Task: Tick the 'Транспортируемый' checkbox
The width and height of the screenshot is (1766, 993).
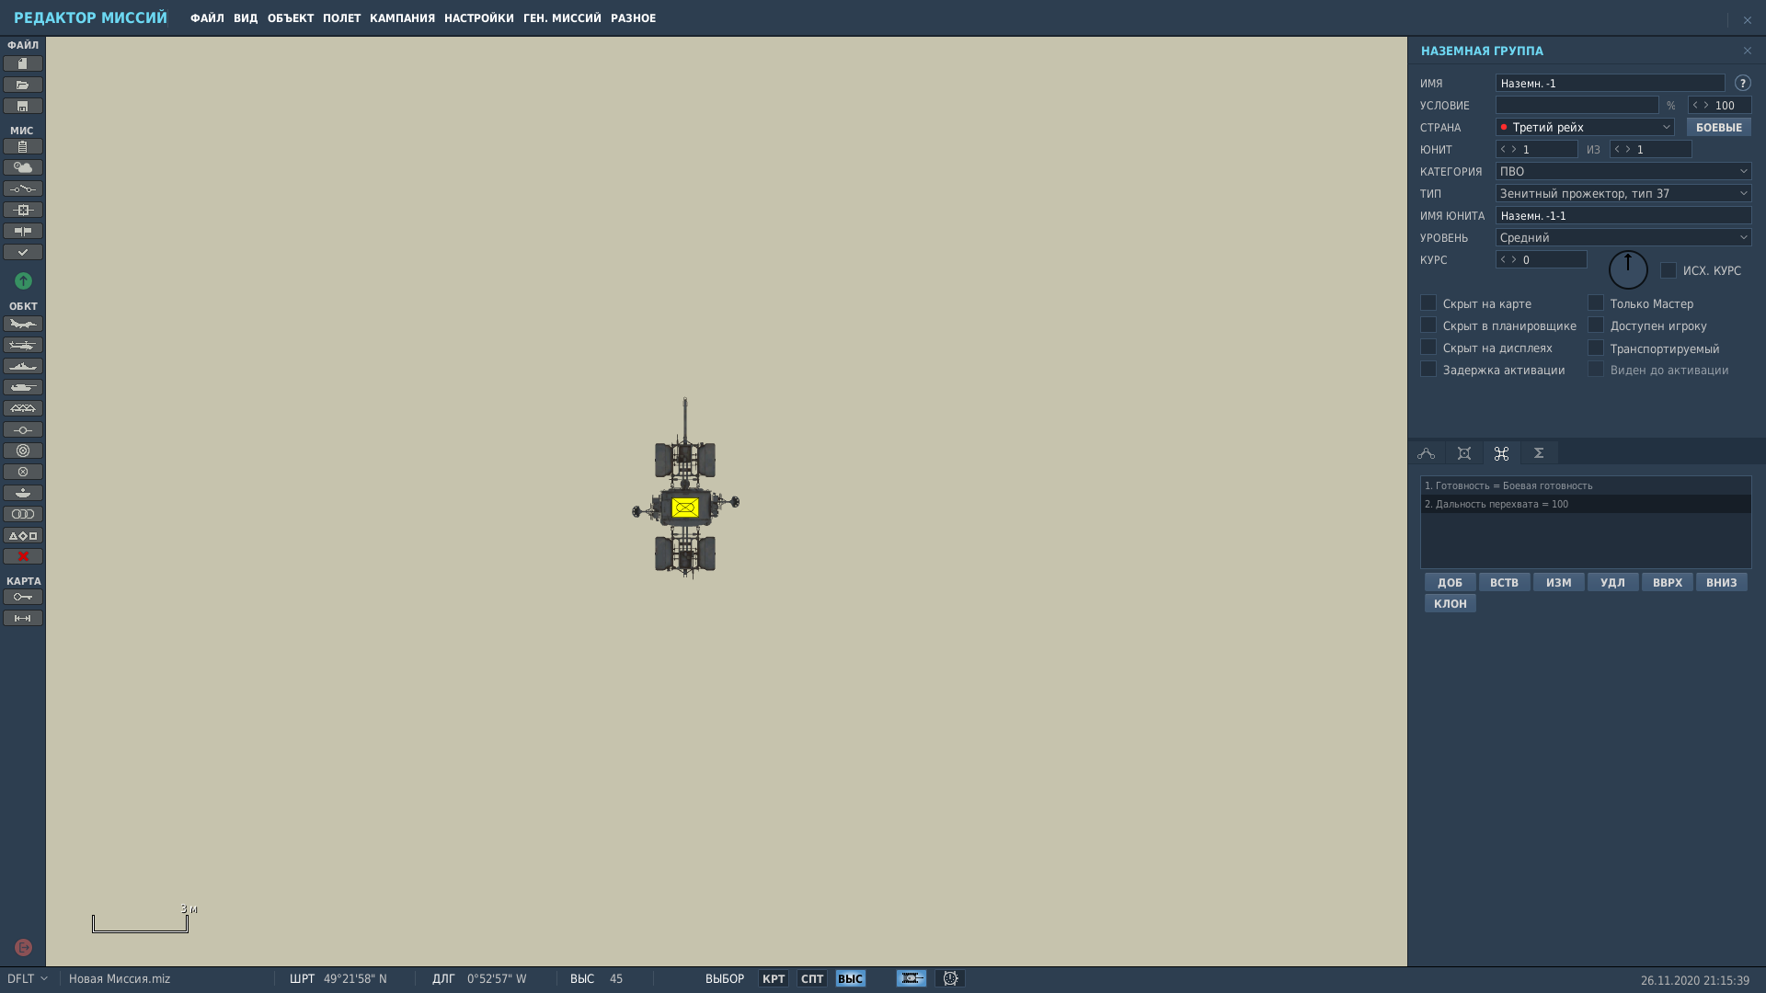Action: point(1596,348)
